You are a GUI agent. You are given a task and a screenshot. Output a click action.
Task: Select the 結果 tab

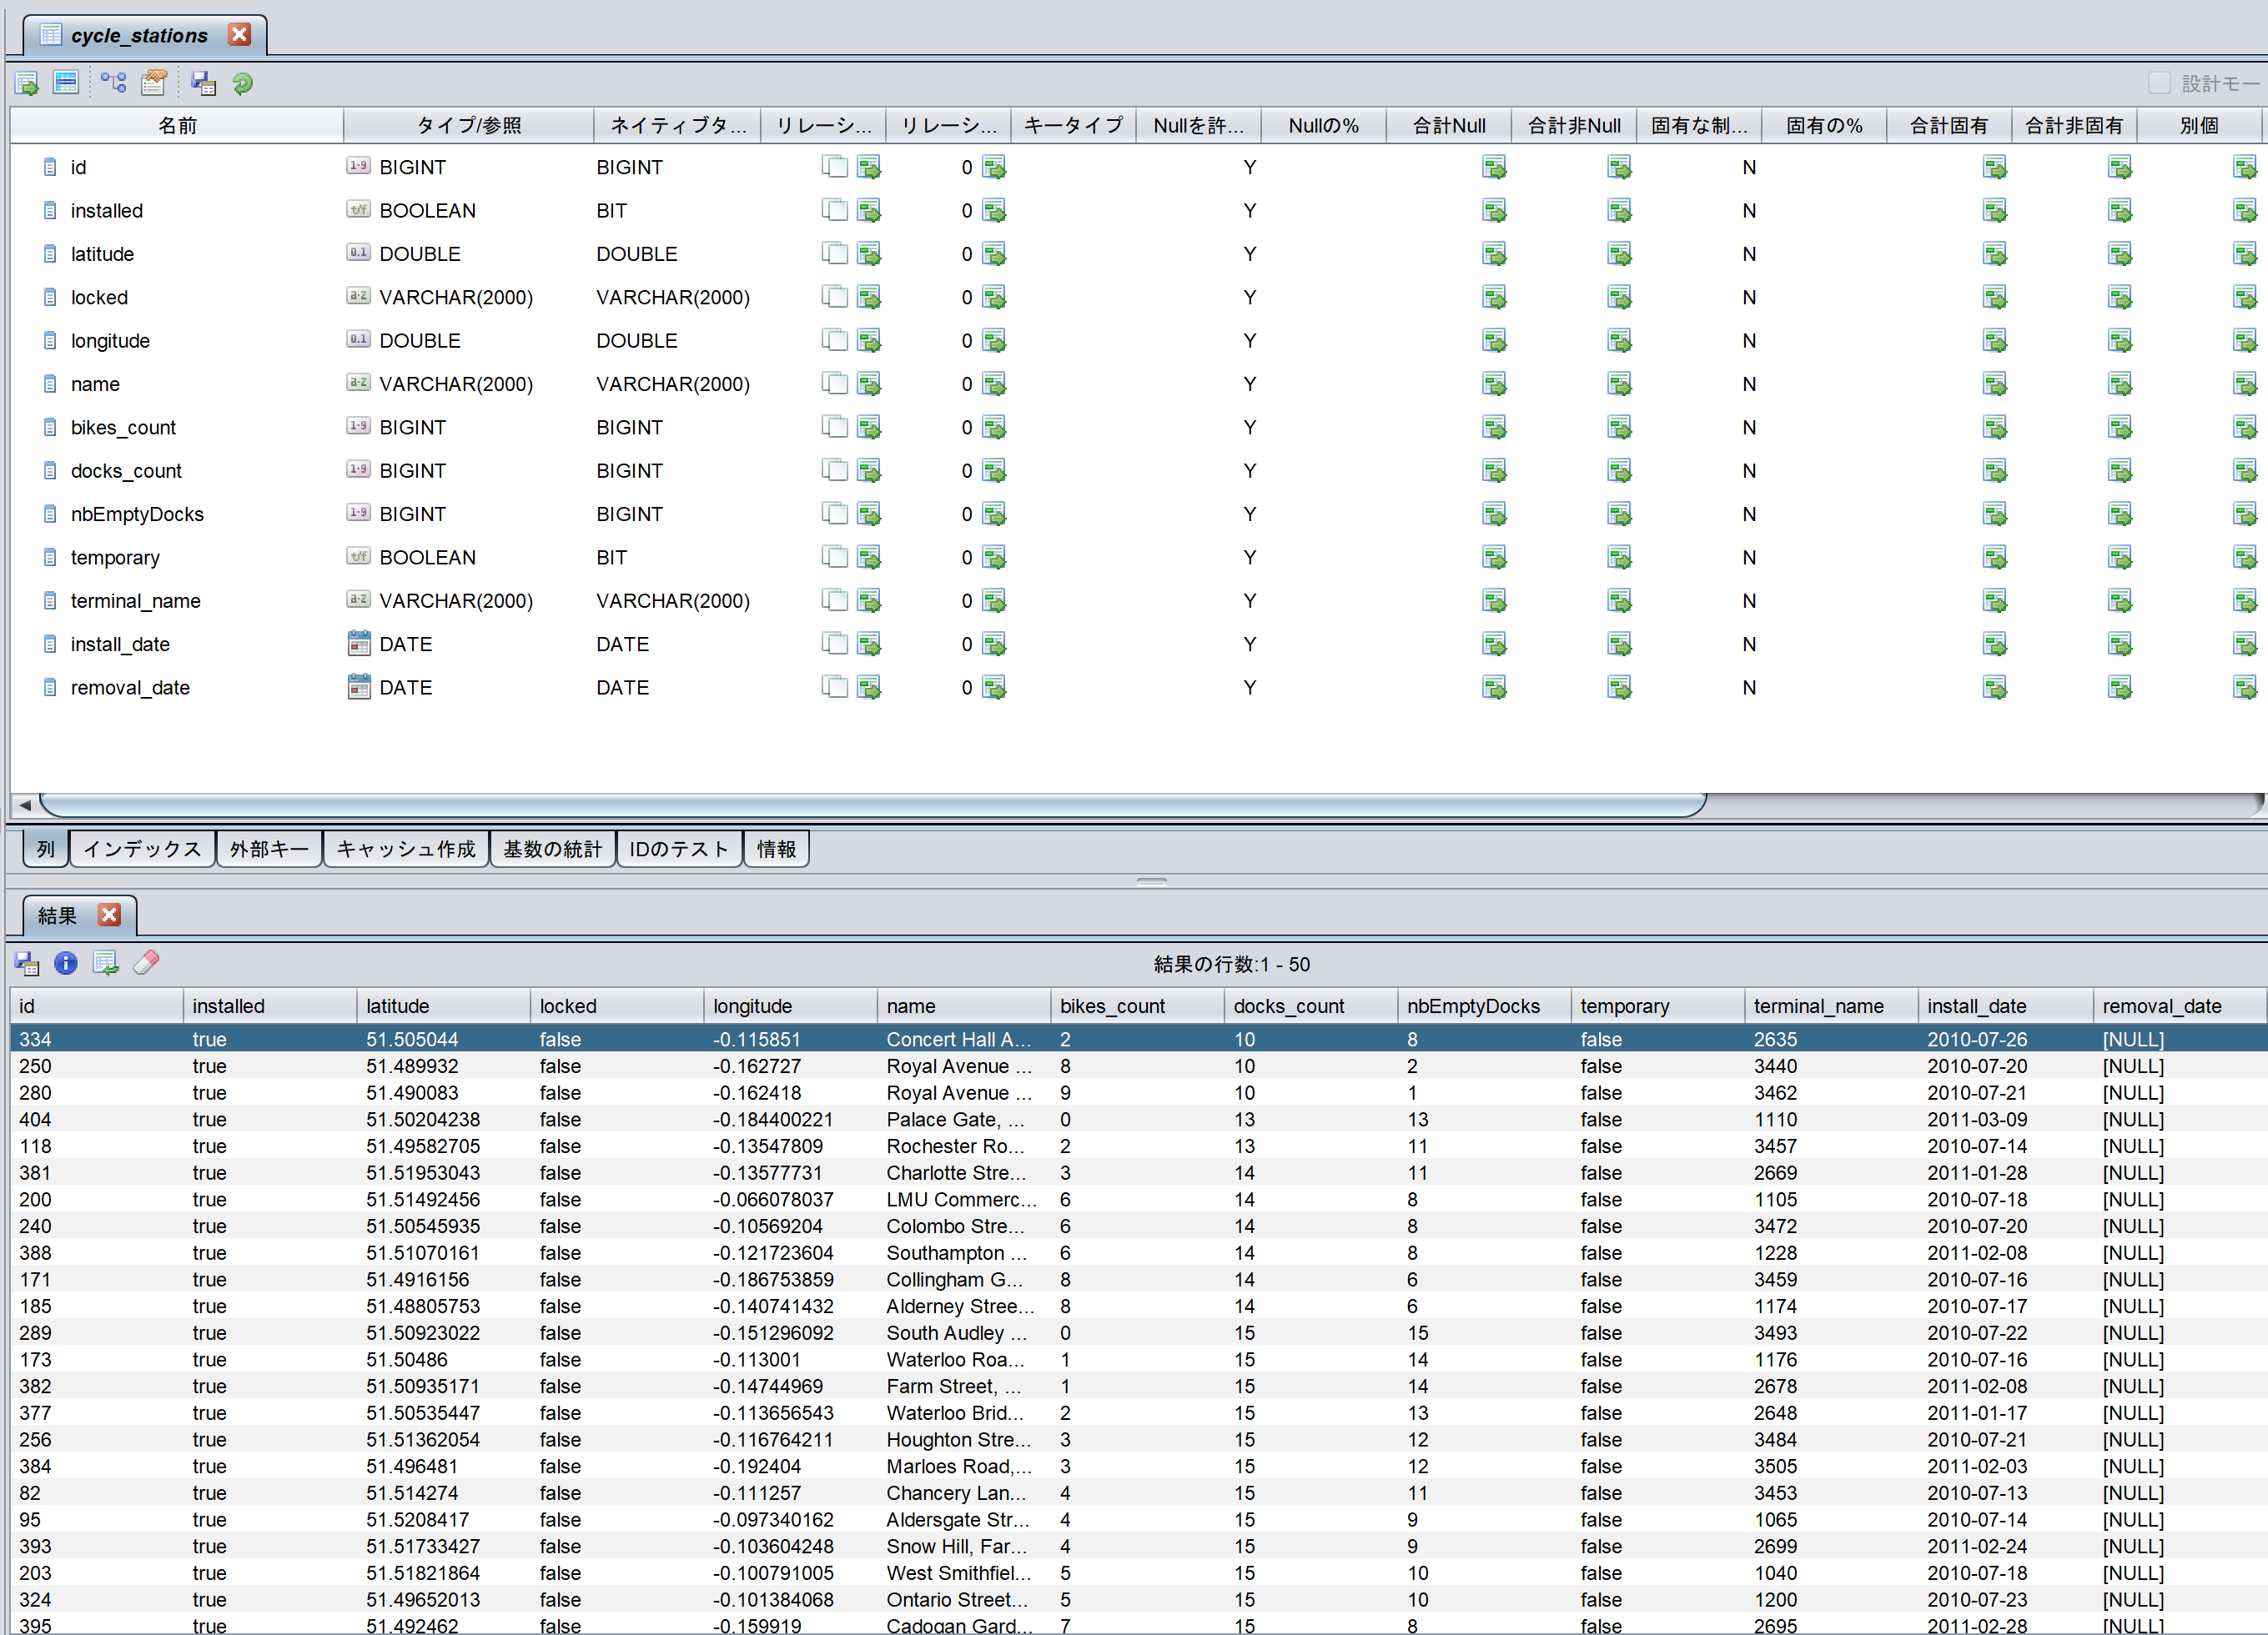click(57, 915)
